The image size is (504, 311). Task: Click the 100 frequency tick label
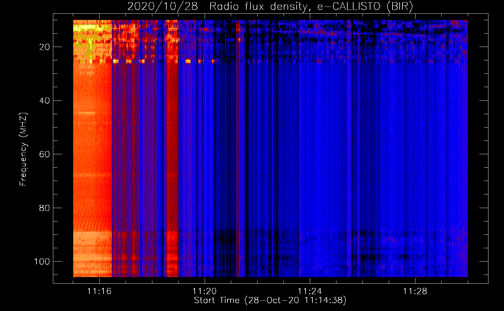[x=42, y=262]
